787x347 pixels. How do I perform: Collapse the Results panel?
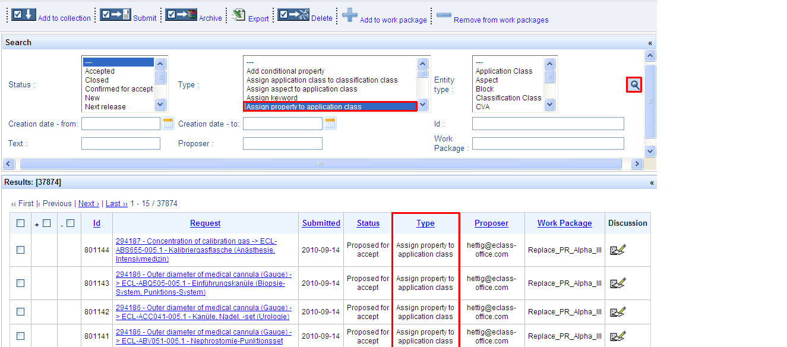650,182
